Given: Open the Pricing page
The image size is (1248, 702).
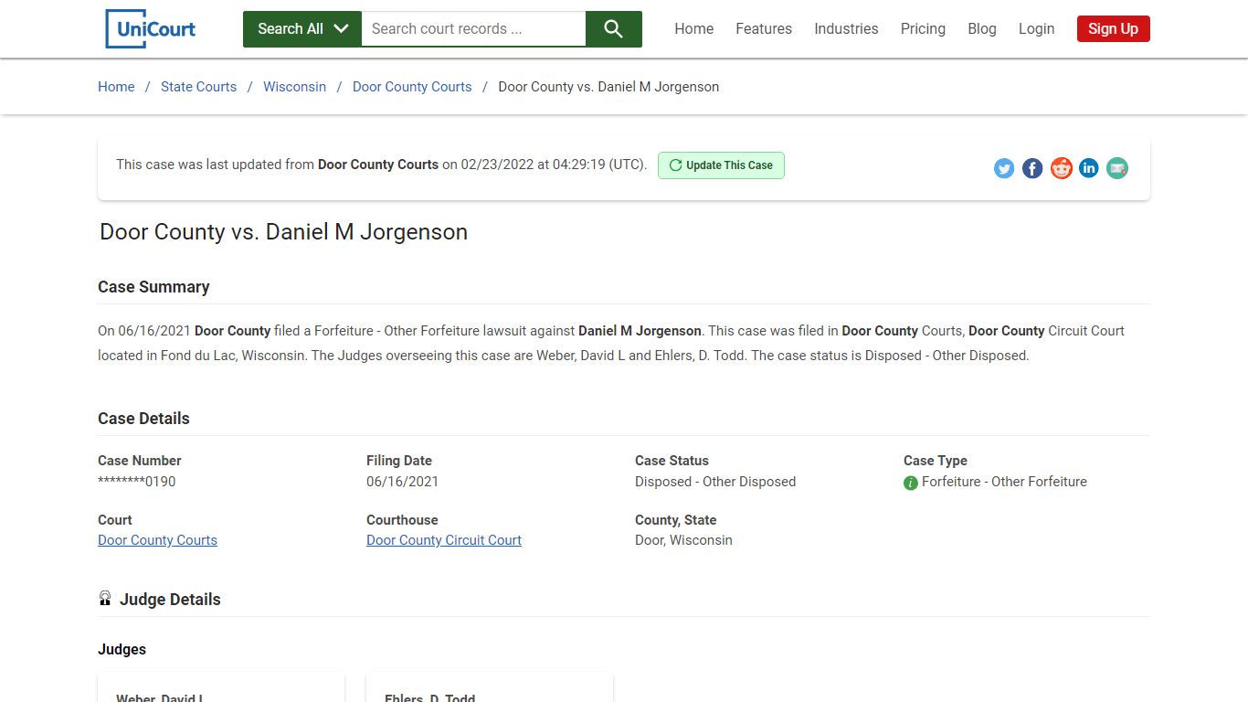Looking at the screenshot, I should coord(923,28).
